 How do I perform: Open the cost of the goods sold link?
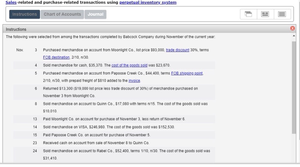pyautogui.click(x=129, y=65)
